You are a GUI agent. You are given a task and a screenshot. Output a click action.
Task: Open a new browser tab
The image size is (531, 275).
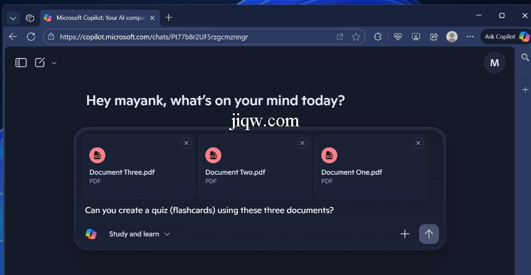[x=169, y=17]
